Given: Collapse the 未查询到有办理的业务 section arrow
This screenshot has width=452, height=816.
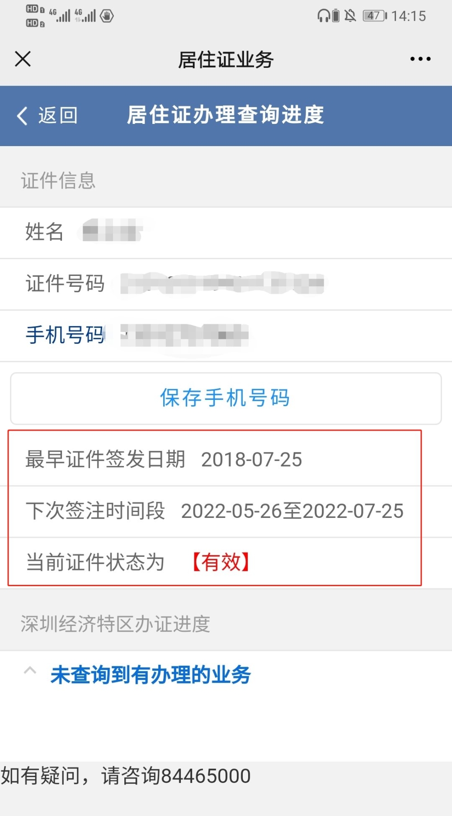Looking at the screenshot, I should click(x=30, y=670).
